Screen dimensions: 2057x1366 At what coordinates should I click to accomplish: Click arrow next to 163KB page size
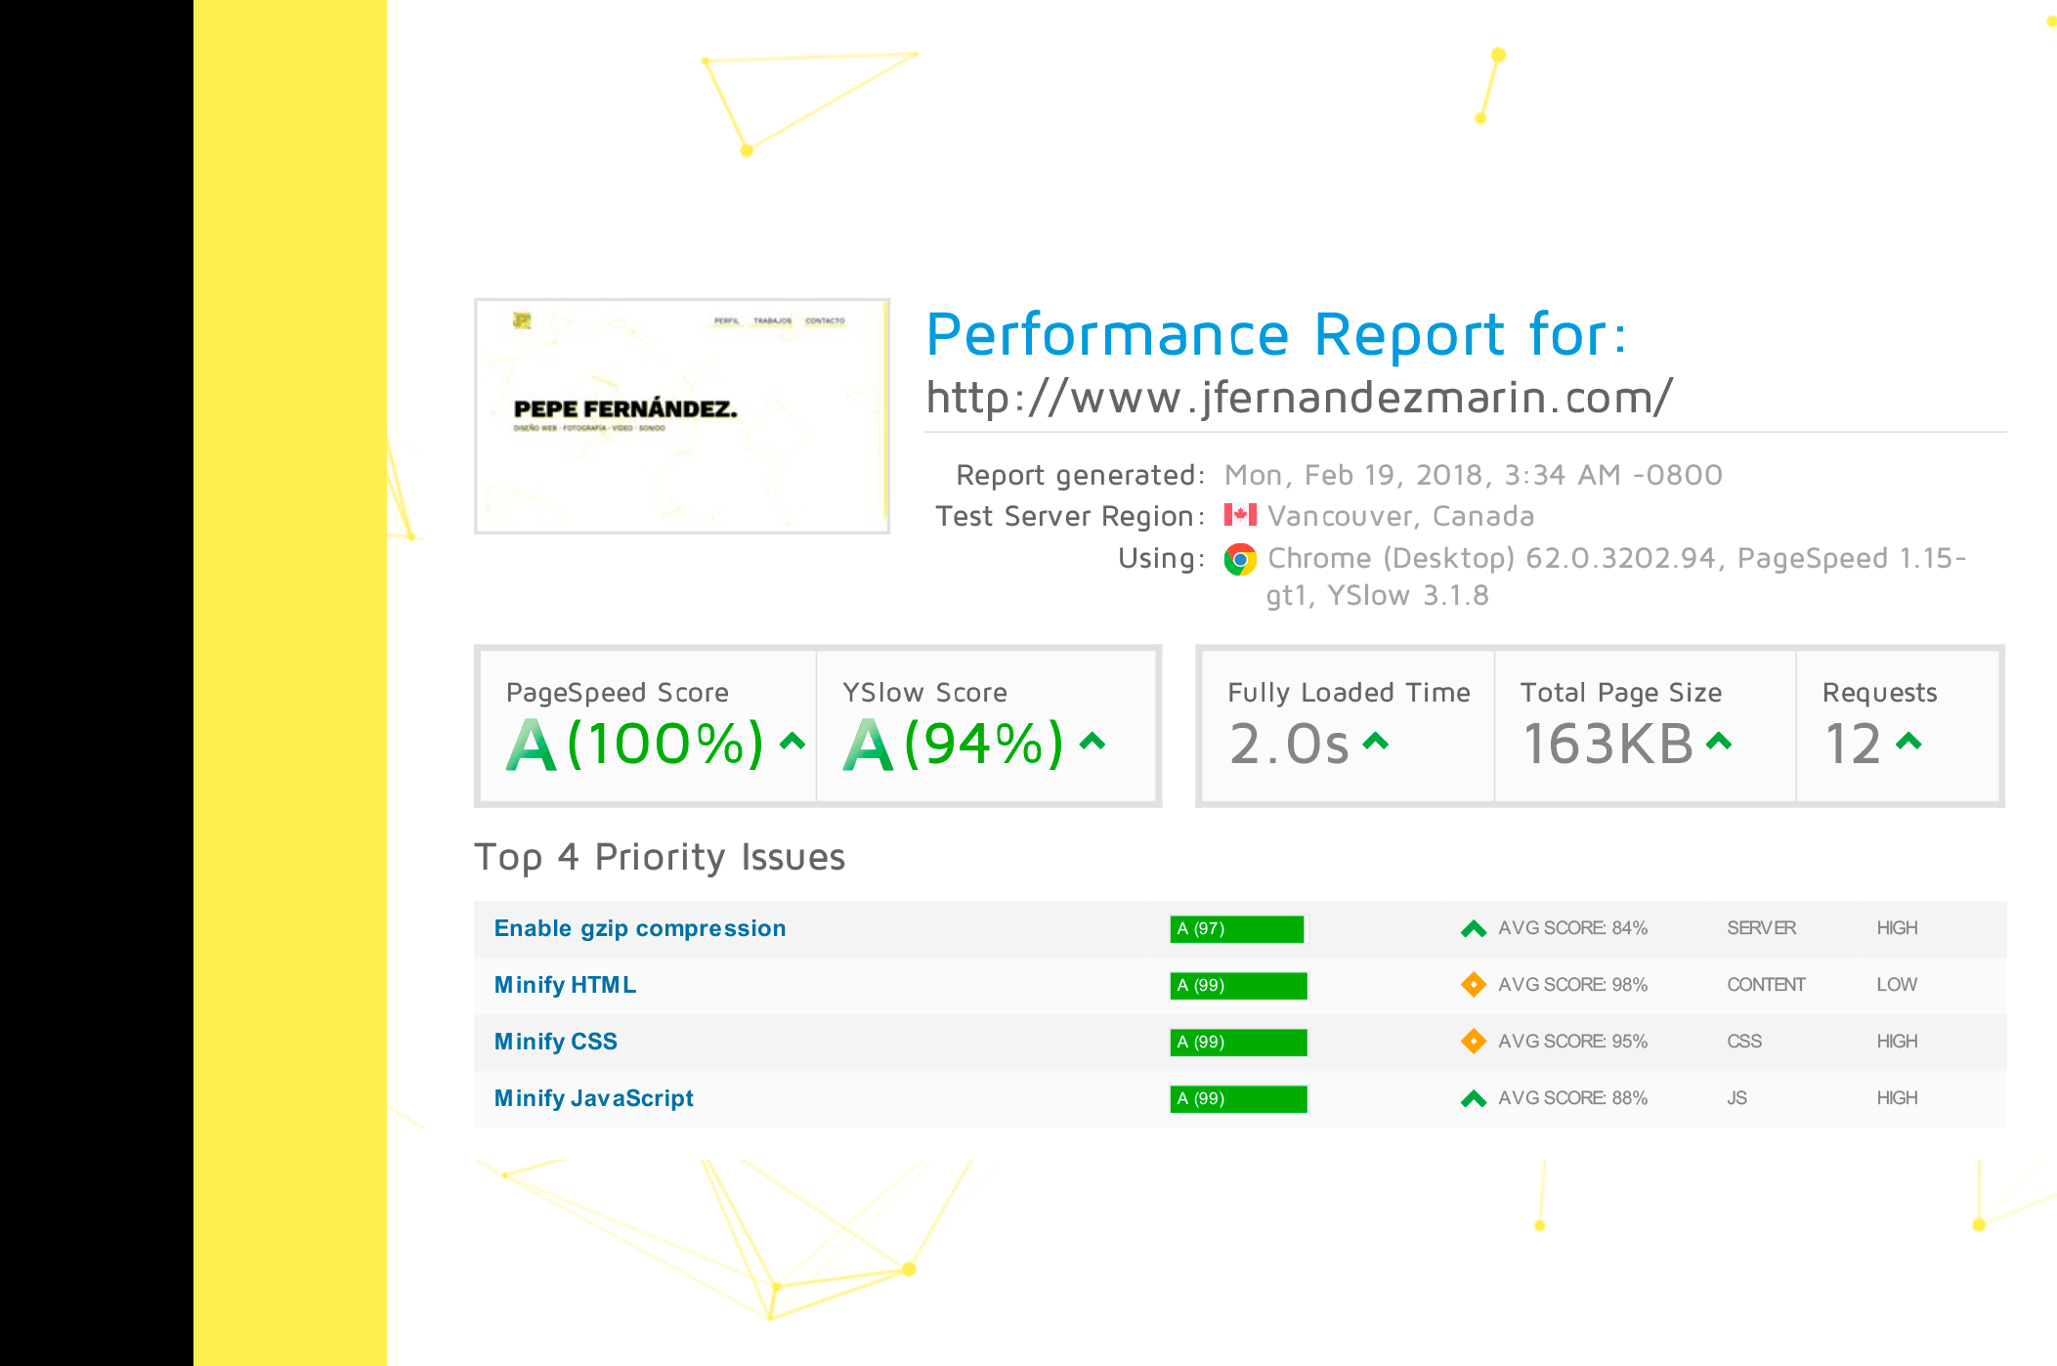[x=1719, y=742]
